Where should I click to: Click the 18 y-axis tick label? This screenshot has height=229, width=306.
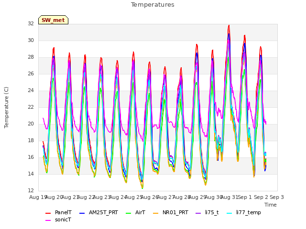(x=31, y=140)
